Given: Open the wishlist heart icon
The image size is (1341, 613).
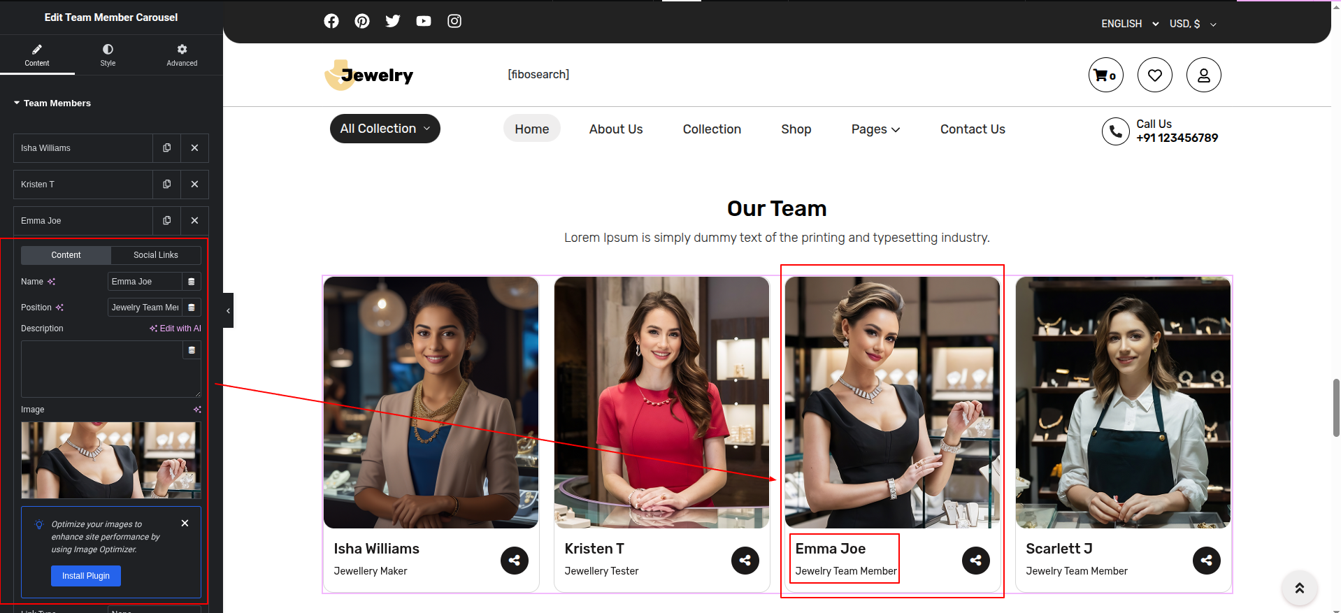Looking at the screenshot, I should [x=1154, y=75].
